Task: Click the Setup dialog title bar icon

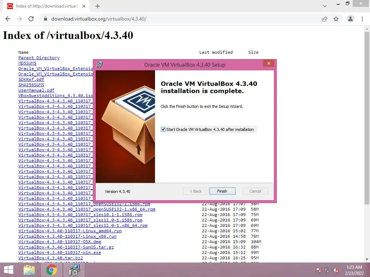Action: (100, 65)
